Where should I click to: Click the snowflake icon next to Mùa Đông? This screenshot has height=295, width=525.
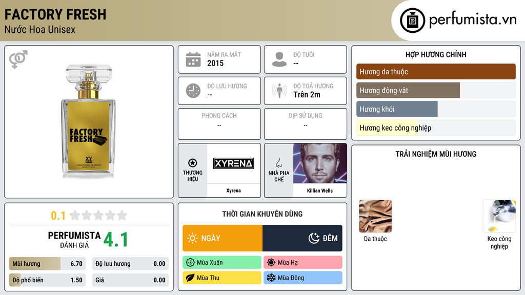(x=271, y=278)
